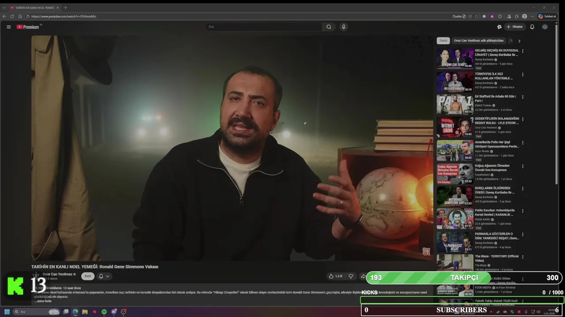This screenshot has width=565, height=317.
Task: Click the Özetle summarize button
Action: tap(459, 16)
